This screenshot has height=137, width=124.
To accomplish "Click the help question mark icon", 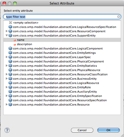I will click(7, 130).
